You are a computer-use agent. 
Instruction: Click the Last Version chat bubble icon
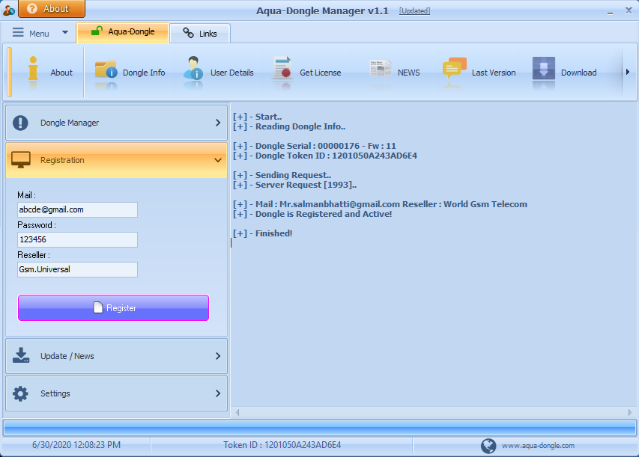point(454,68)
